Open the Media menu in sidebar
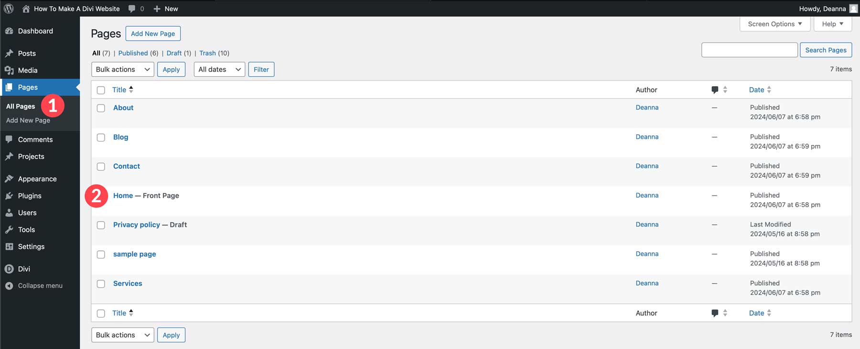The width and height of the screenshot is (860, 349). 28,70
